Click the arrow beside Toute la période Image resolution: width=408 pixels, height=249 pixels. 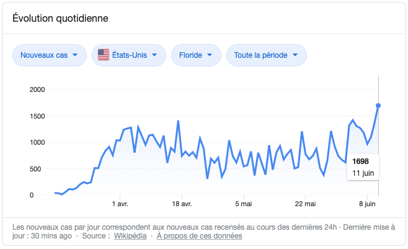pyautogui.click(x=295, y=55)
